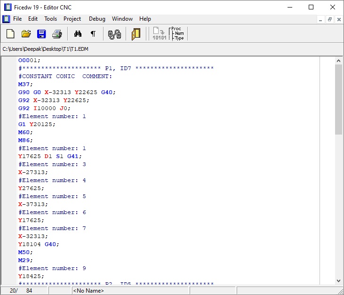Minimize the inner document window
The image size is (344, 295).
point(320,19)
